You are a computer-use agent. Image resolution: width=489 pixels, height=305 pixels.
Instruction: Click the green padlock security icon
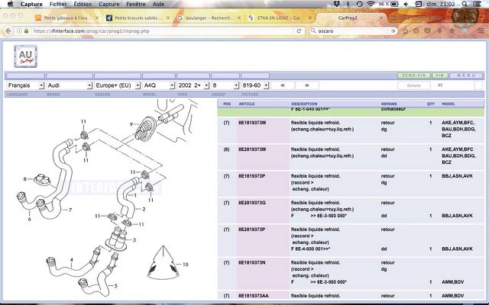26,30
